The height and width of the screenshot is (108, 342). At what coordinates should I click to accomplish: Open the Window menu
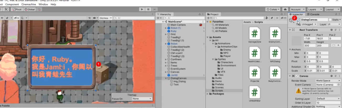(43, 4)
